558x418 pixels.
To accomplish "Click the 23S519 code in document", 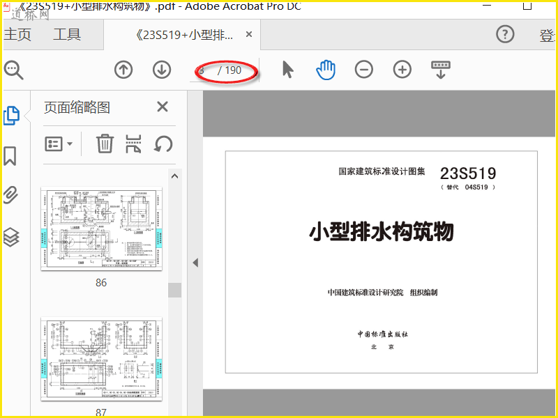I will [468, 173].
